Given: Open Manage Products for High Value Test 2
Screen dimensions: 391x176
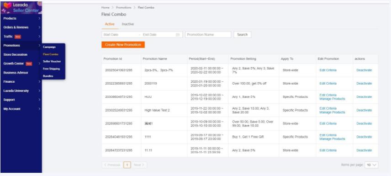Looking at the screenshot, I should point(332,112).
